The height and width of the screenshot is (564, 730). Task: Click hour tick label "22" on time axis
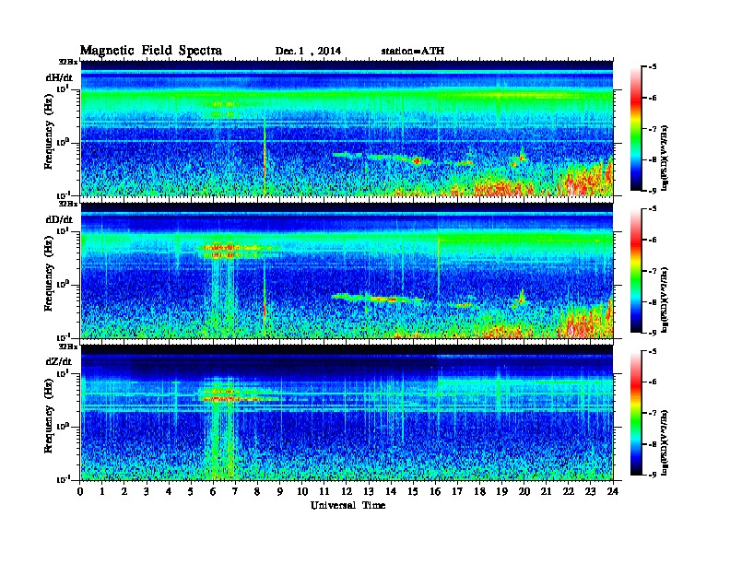tap(569, 492)
